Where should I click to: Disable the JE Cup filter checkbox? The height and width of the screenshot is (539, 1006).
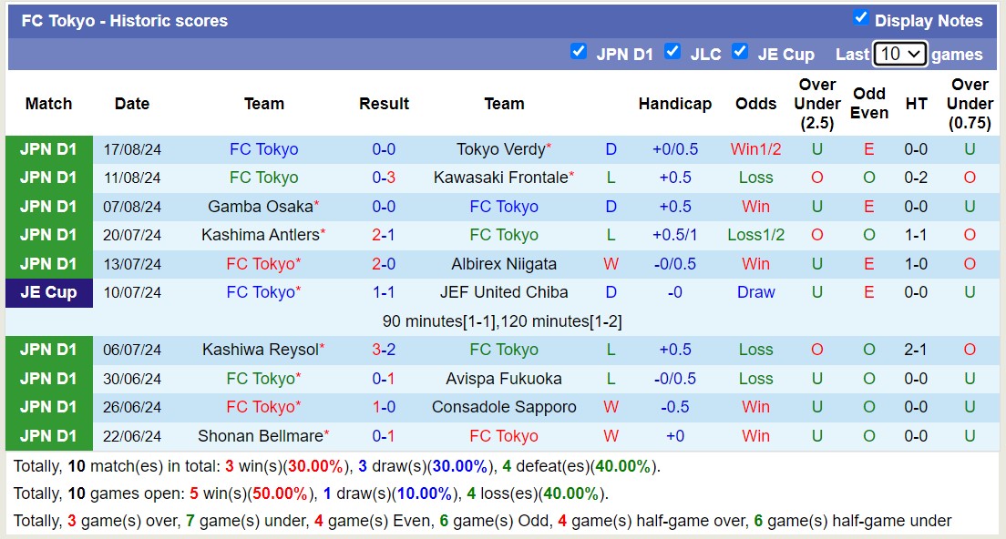pos(740,51)
